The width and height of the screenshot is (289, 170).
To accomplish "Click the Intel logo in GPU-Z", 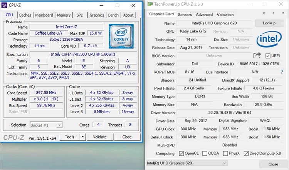I will coord(269,39).
